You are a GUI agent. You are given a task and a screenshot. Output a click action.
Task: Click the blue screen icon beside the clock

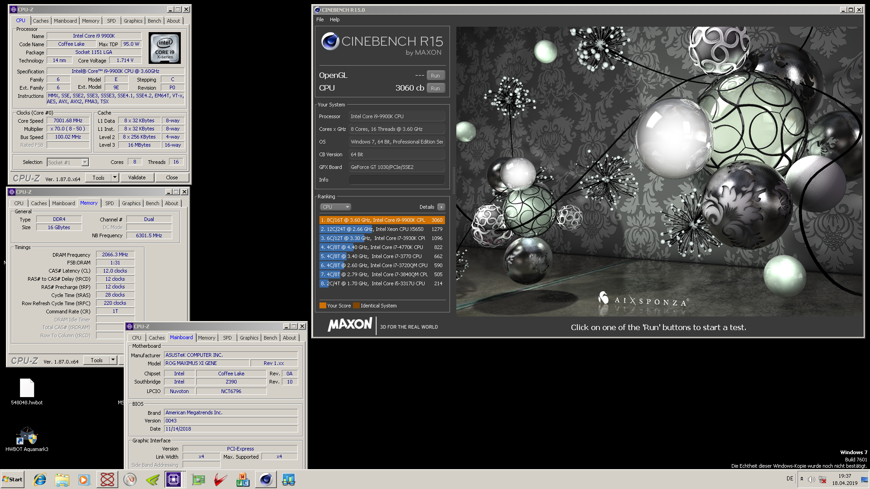(865, 479)
